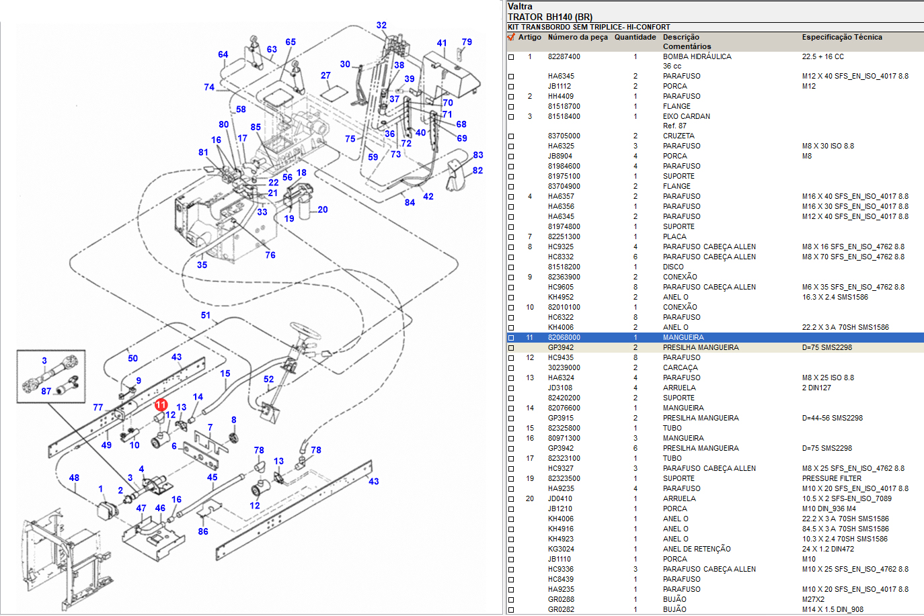Sort by the Descrição column header
The height and width of the screenshot is (616, 924).
click(x=681, y=37)
